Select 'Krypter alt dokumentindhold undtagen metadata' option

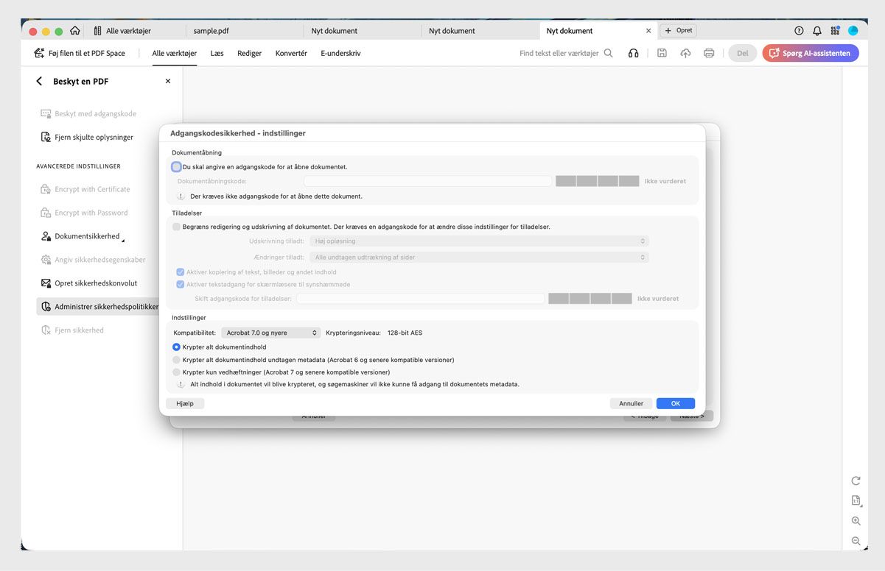pyautogui.click(x=176, y=360)
